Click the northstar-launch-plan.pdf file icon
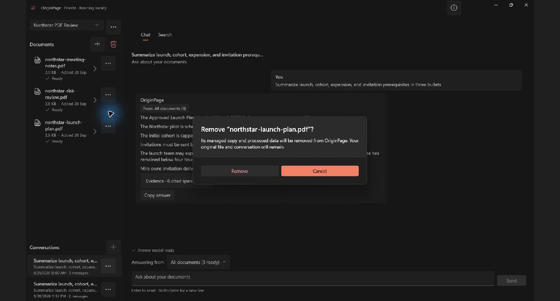560x301 pixels. pyautogui.click(x=37, y=123)
